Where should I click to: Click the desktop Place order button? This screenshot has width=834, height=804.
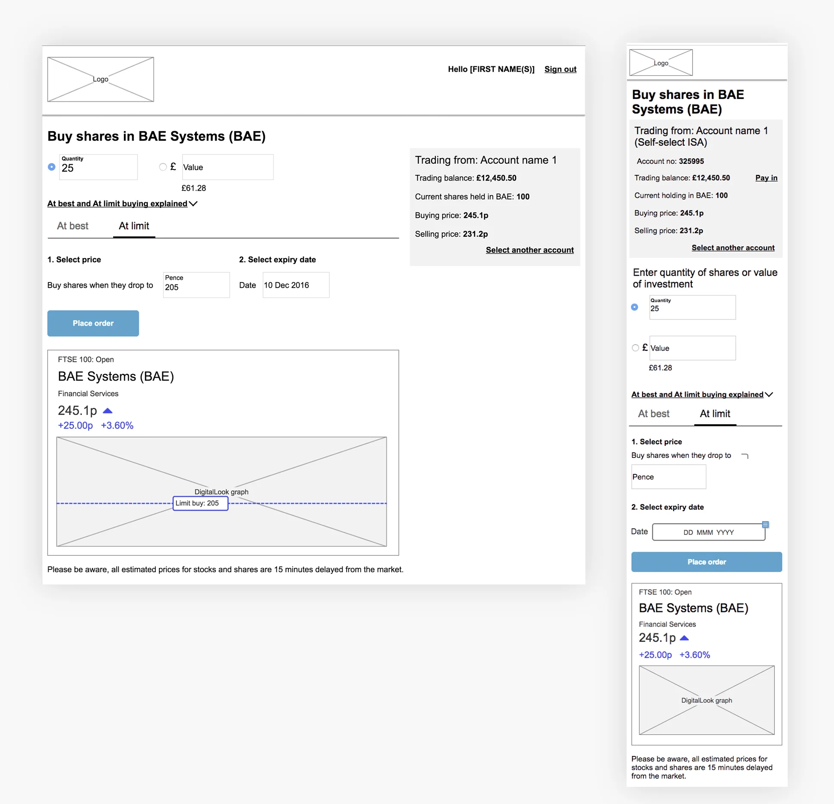point(93,323)
